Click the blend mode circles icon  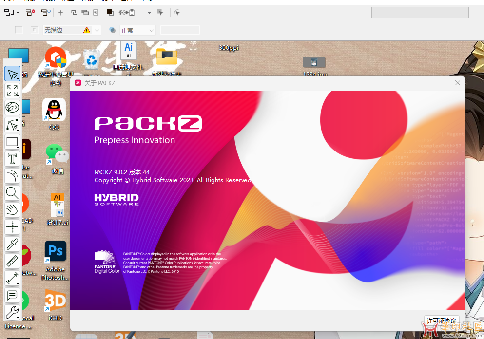113,30
